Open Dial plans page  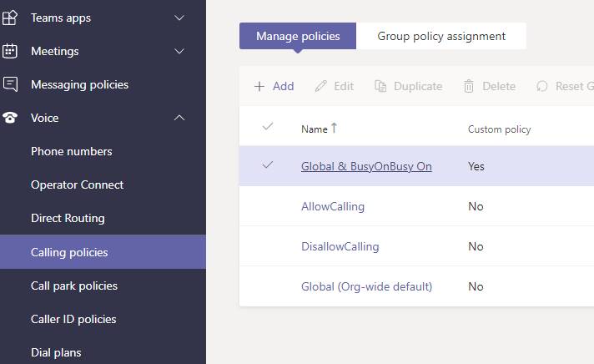point(56,352)
